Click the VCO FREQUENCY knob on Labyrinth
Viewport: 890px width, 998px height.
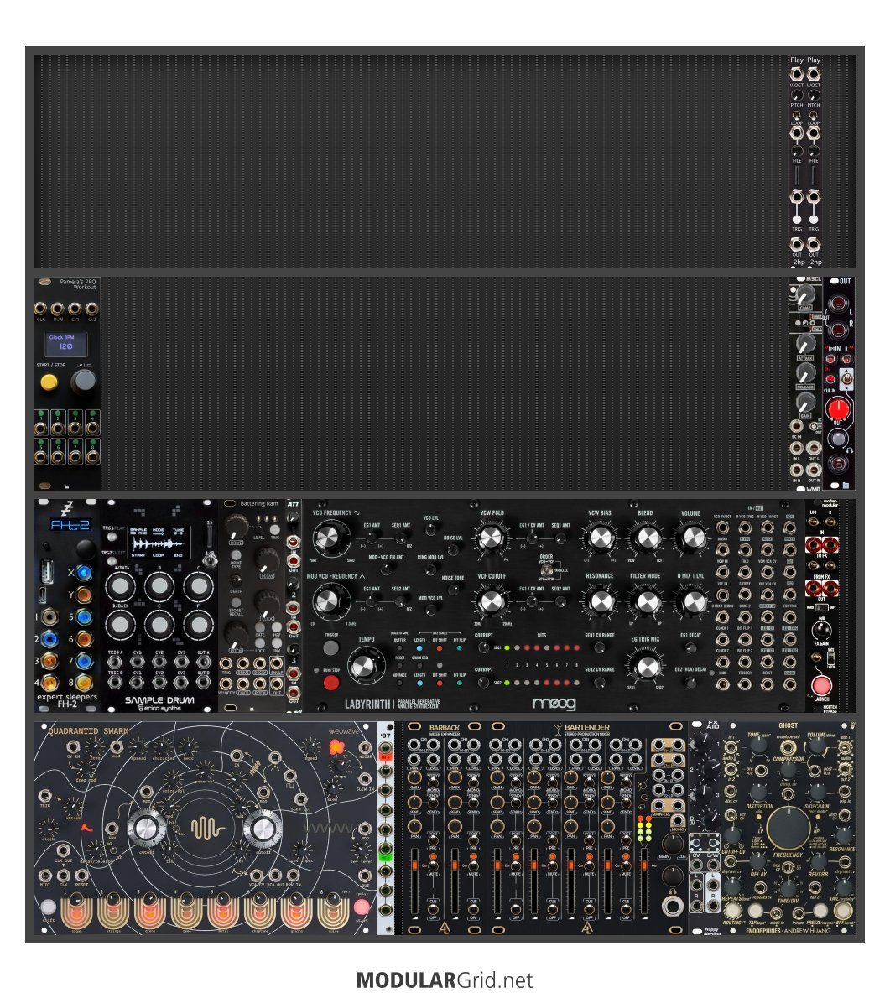(330, 538)
